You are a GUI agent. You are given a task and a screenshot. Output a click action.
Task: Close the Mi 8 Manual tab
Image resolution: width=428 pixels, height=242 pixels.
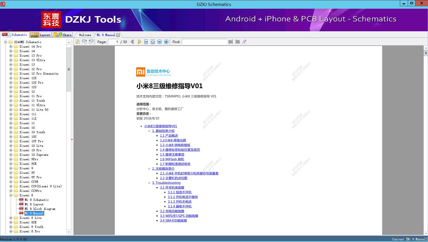(x=118, y=35)
